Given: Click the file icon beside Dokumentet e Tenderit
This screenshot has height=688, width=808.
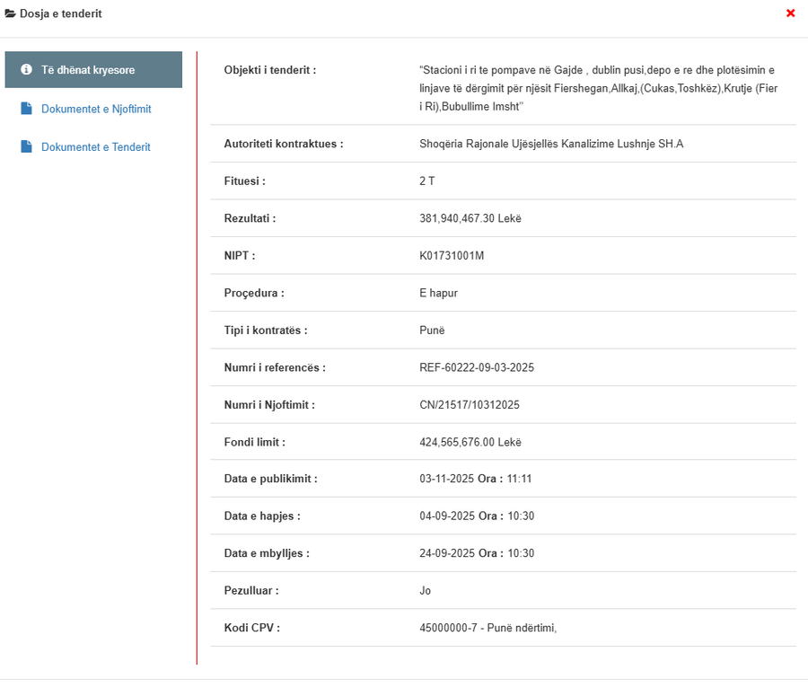Looking at the screenshot, I should [27, 146].
